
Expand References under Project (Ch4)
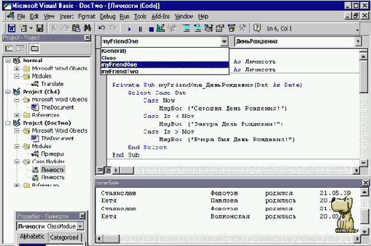coord(17,115)
